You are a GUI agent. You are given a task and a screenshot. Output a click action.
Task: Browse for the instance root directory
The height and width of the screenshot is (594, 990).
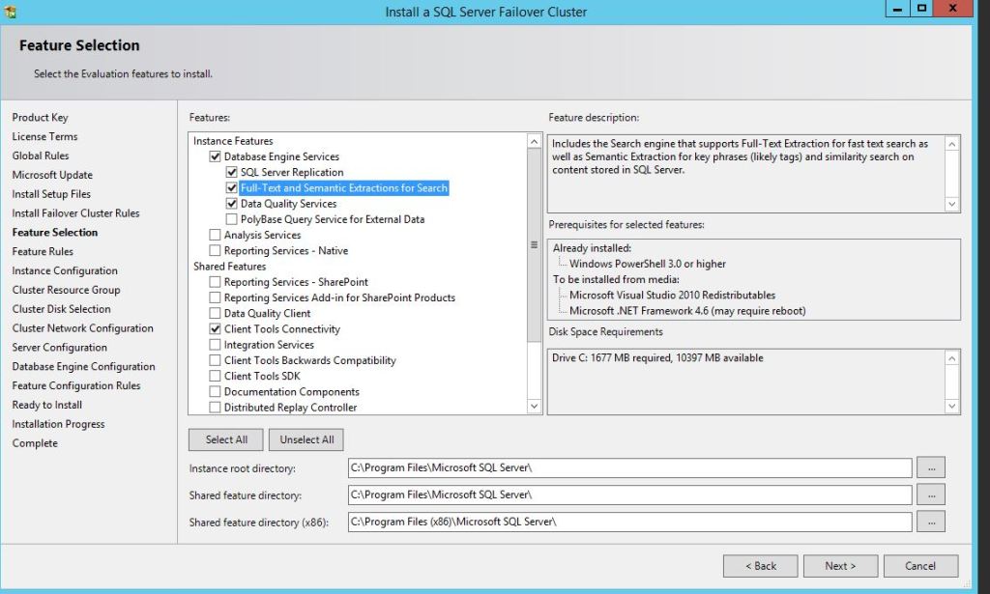(930, 467)
